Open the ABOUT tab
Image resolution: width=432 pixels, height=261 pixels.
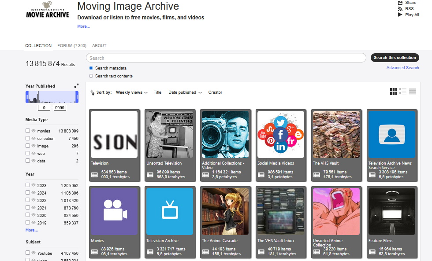pos(99,46)
